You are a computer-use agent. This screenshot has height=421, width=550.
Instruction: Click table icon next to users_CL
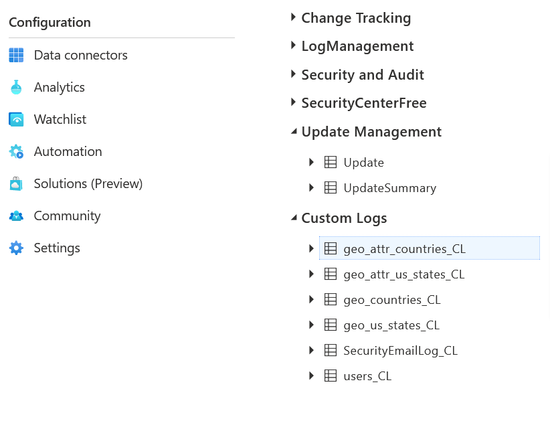pos(331,375)
